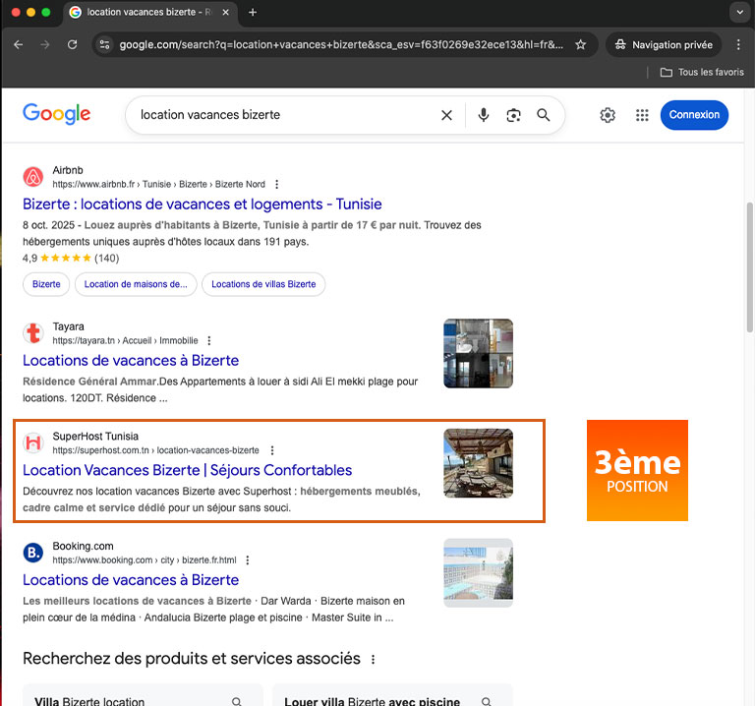Click the Connexion sign-in button

[694, 115]
